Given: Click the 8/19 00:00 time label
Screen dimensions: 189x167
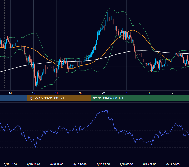Looking at the screenshot, I should pos(126,164).
